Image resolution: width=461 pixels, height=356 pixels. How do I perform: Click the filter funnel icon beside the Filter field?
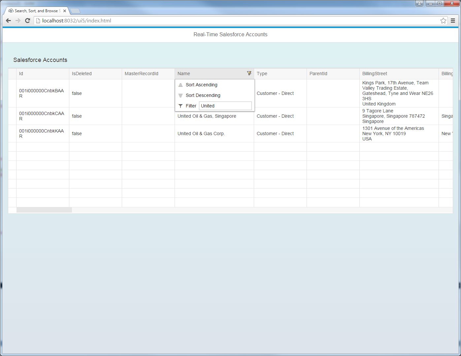click(x=180, y=106)
